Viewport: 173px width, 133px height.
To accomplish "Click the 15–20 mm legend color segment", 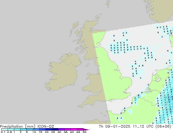I will tap(42, 129).
